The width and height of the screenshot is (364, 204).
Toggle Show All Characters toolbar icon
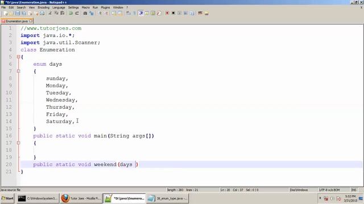click(134, 13)
